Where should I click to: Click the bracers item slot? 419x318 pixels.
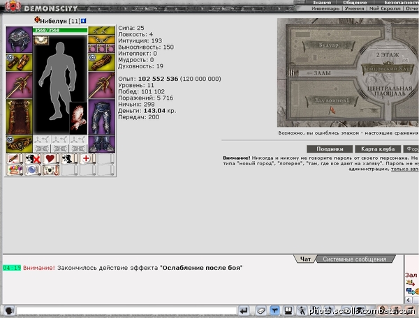click(x=20, y=62)
